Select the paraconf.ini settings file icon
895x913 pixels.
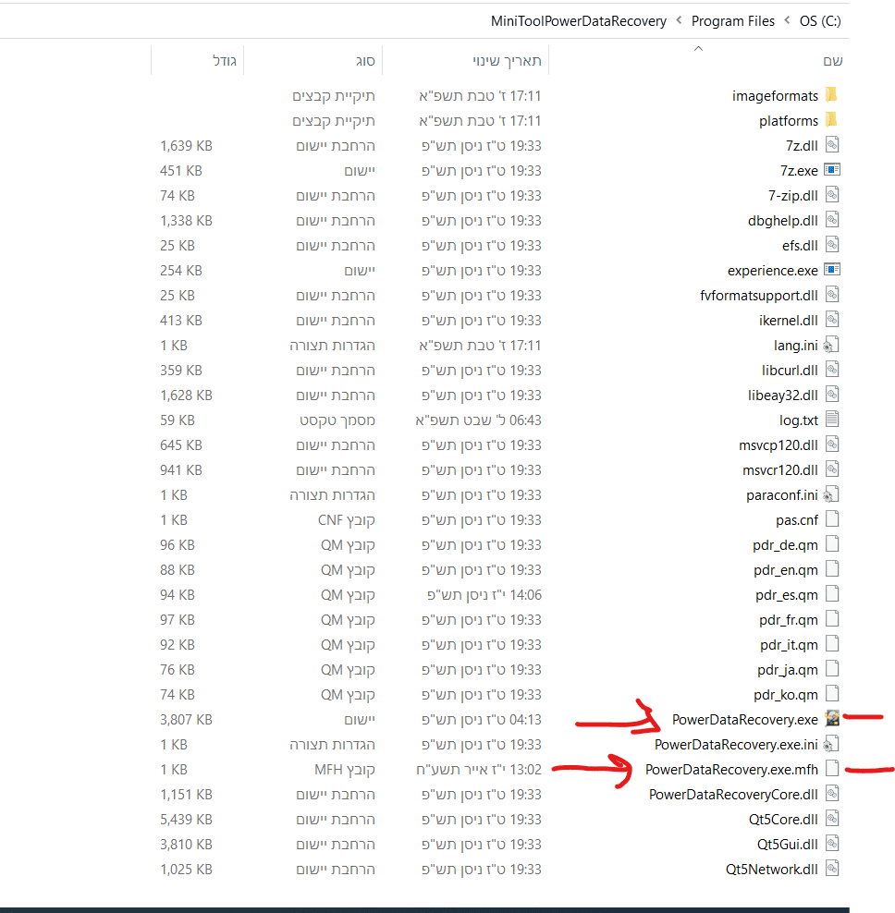pos(831,495)
